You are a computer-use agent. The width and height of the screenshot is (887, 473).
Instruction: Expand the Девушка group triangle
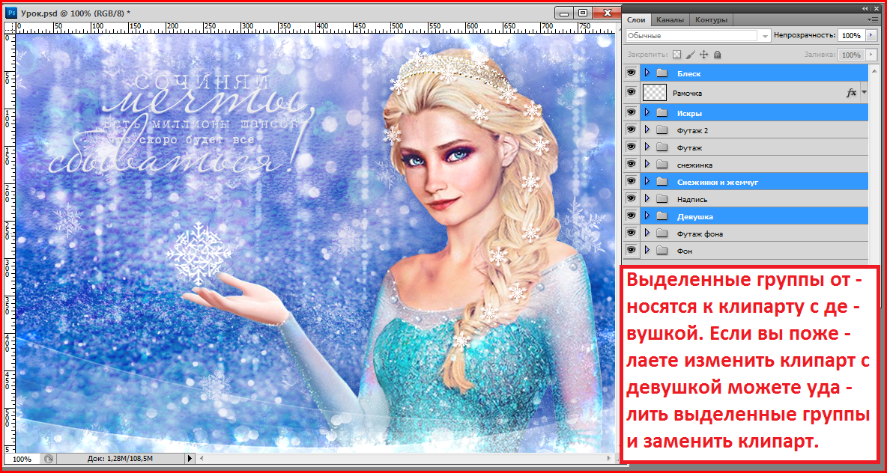click(x=648, y=216)
